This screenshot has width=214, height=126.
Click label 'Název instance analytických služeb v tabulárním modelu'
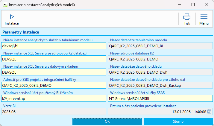(x=48, y=40)
